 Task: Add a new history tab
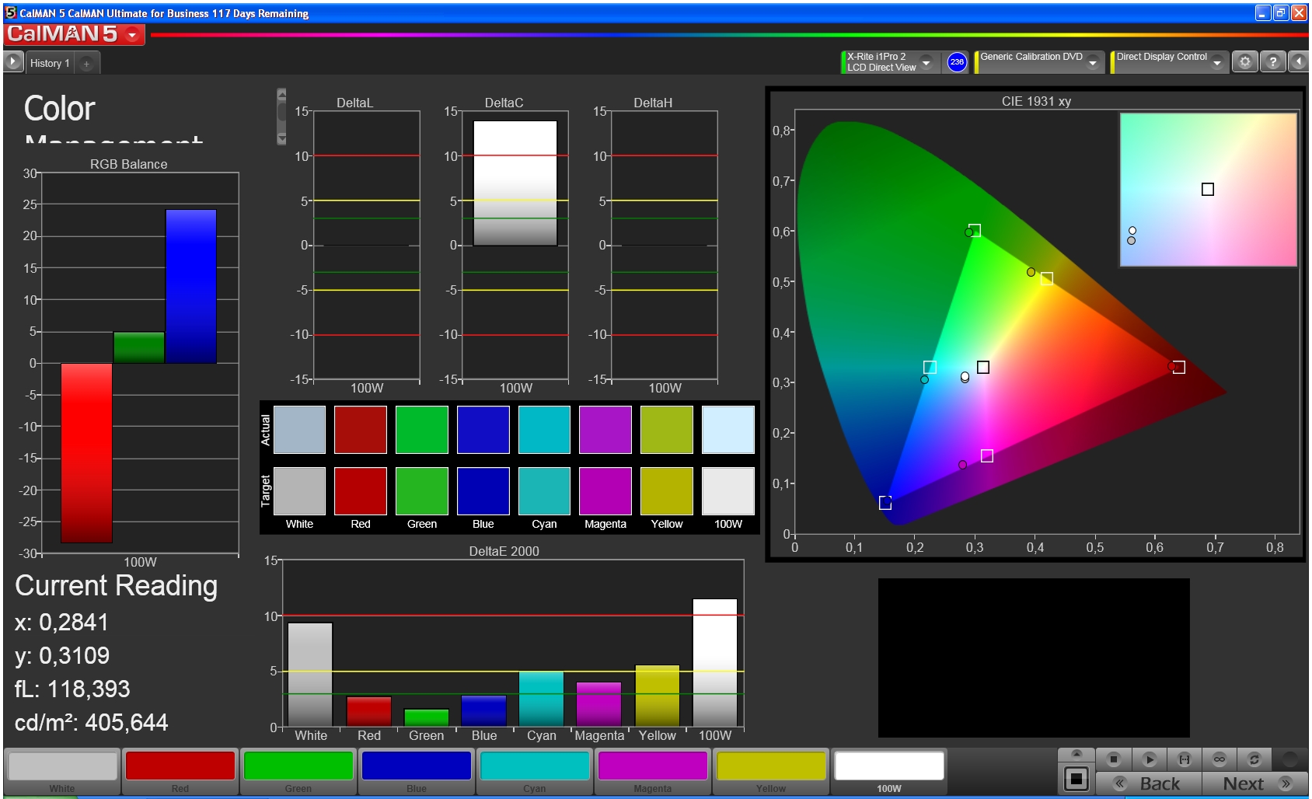click(86, 64)
